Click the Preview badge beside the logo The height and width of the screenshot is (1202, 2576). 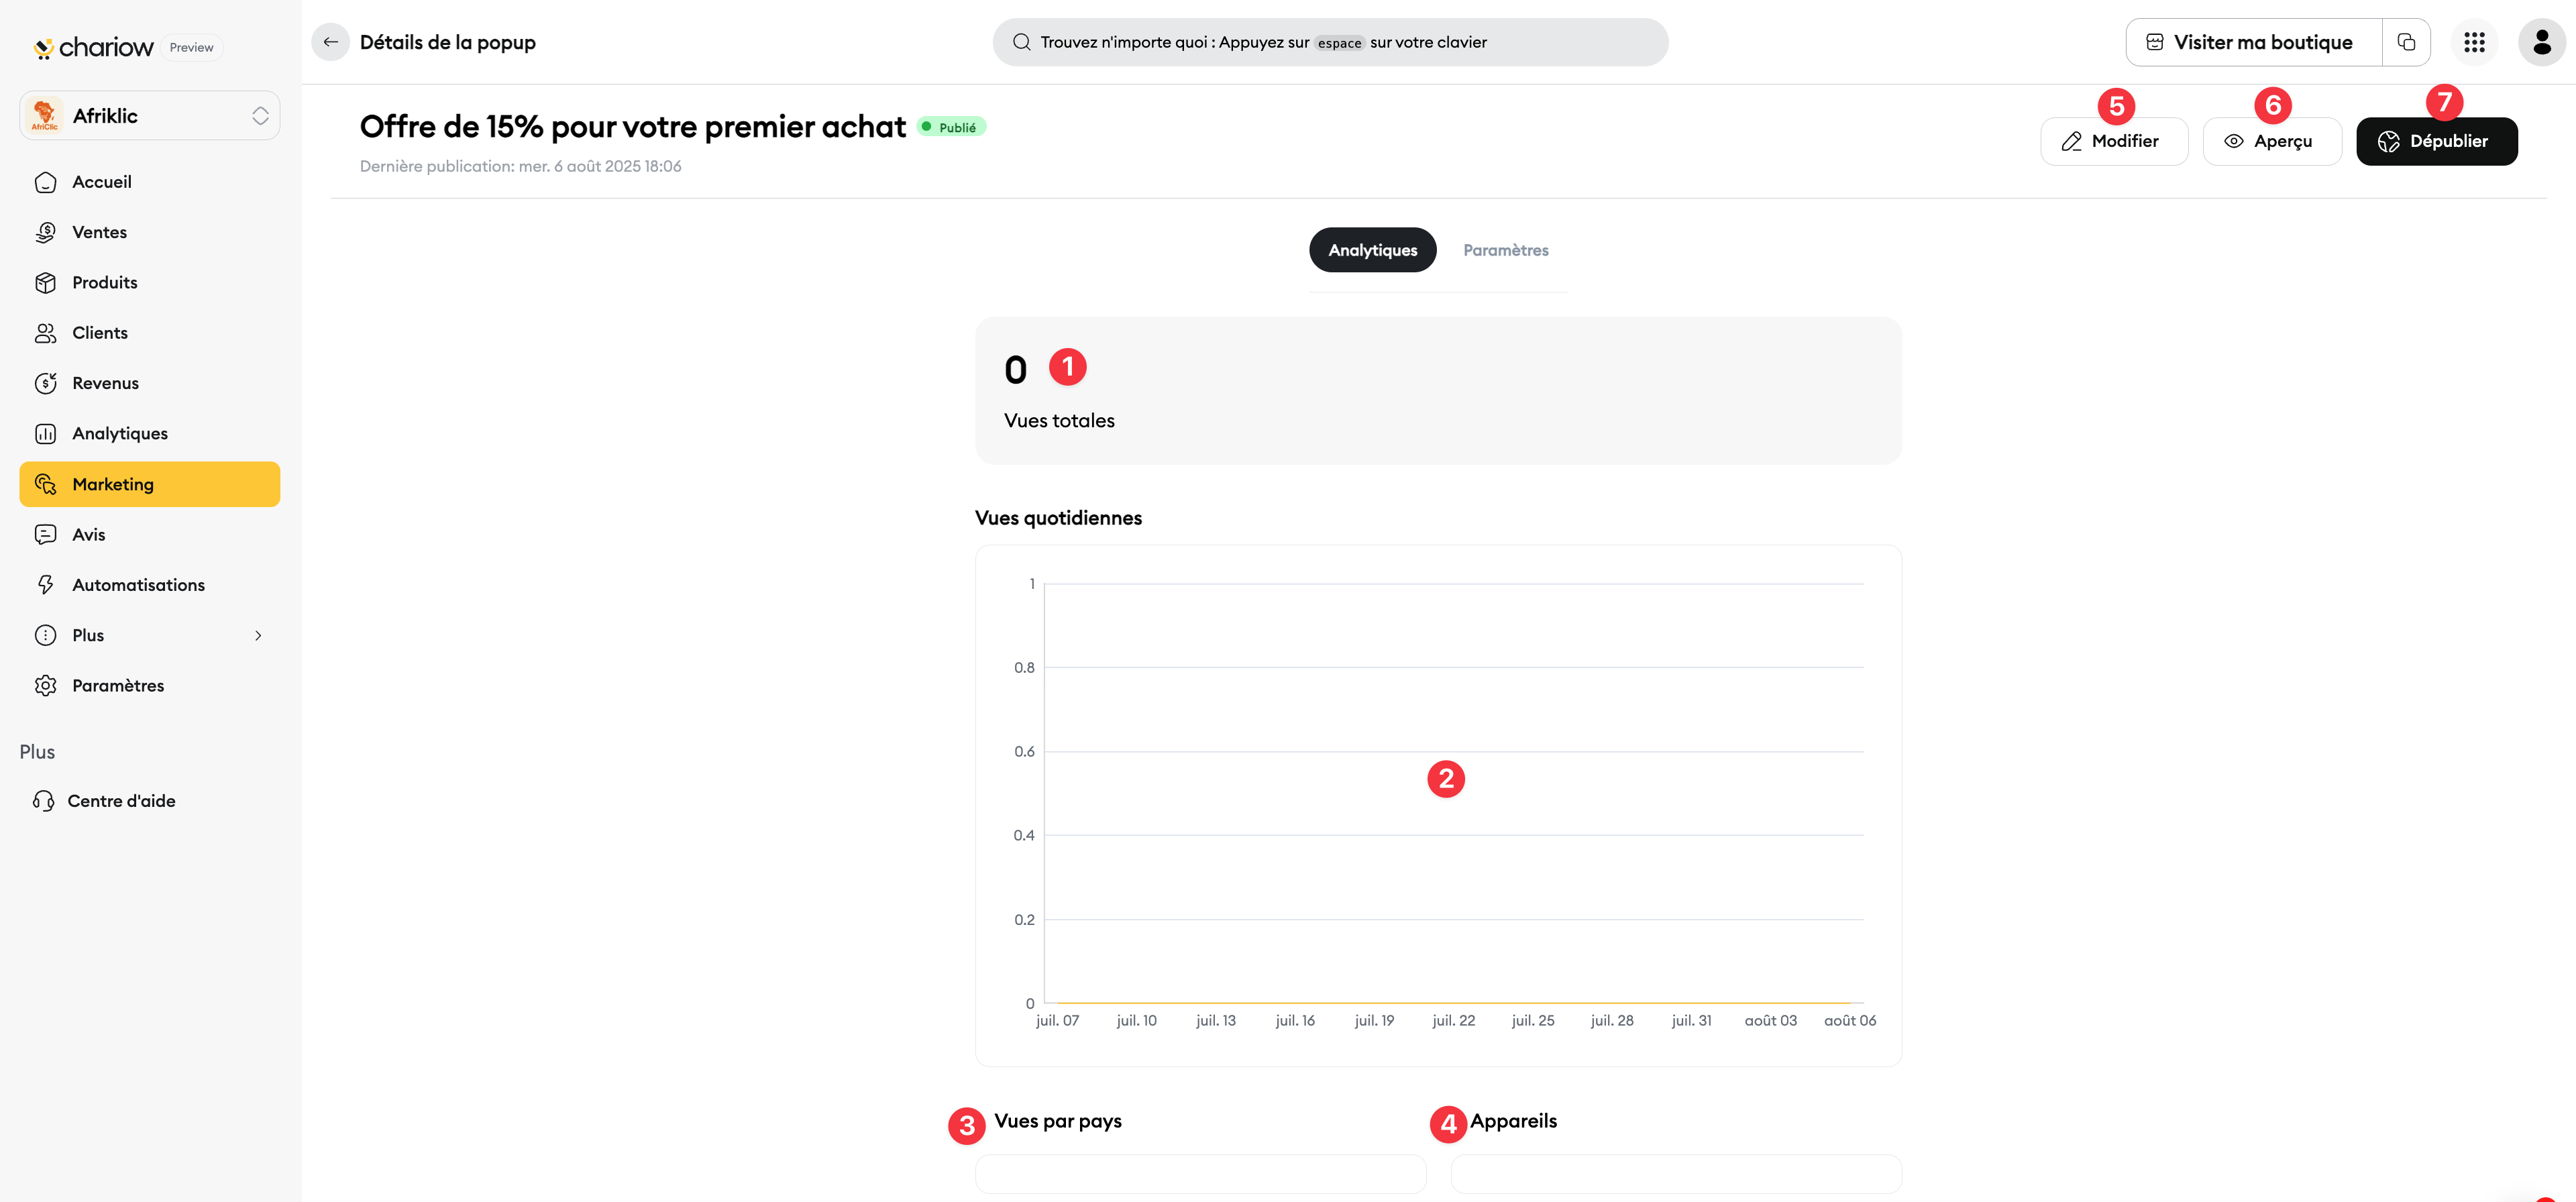coord(191,47)
